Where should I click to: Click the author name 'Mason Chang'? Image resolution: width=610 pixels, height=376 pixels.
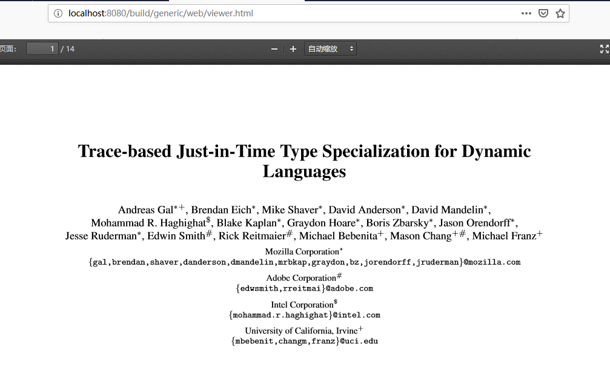coord(421,236)
